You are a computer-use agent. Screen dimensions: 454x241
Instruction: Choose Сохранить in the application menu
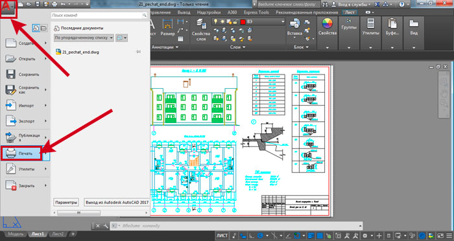coord(26,75)
